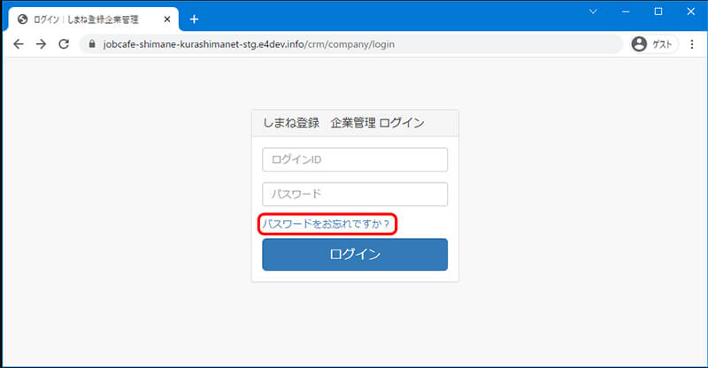Open the パスワードをお忘れですか？ link

[x=326, y=225]
